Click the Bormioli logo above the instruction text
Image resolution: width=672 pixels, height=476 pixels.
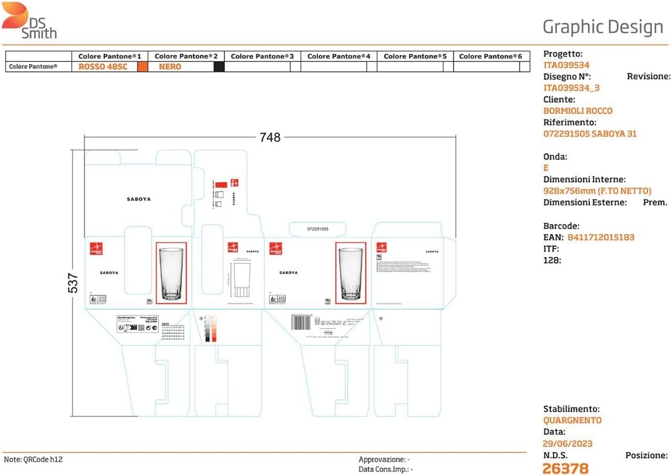coord(382,248)
